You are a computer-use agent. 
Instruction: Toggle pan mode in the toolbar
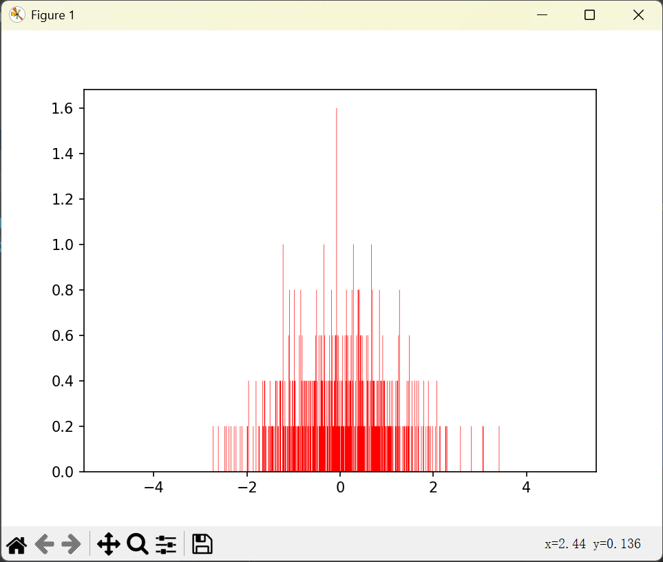click(x=108, y=544)
